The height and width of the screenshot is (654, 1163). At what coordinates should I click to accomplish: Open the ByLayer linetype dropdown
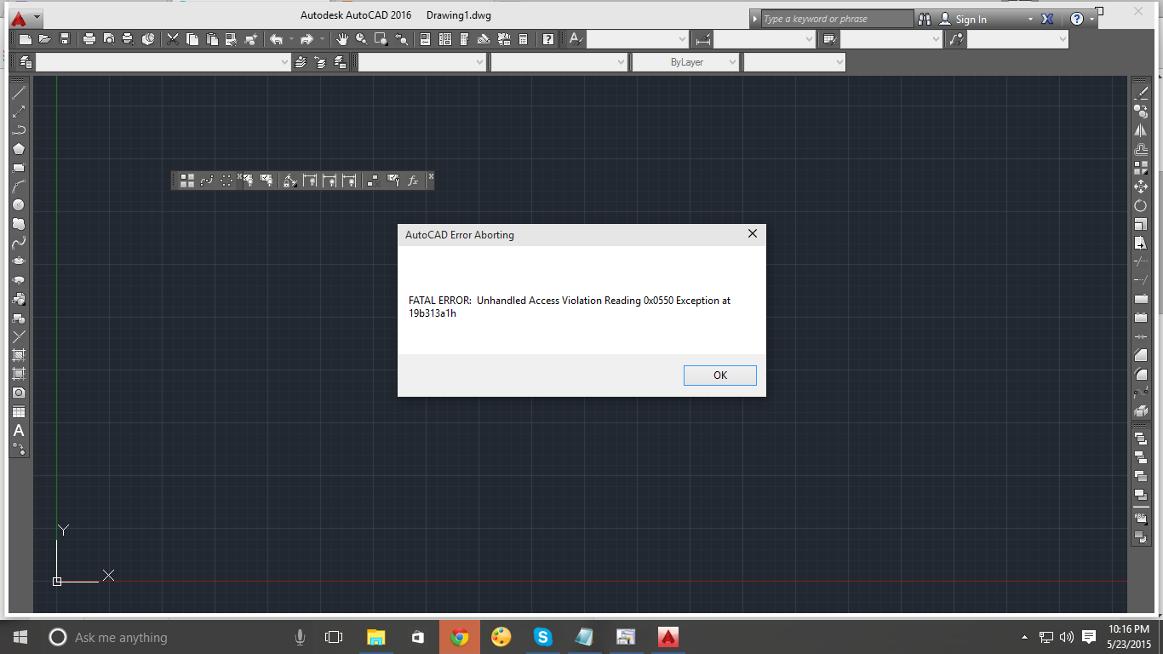686,62
